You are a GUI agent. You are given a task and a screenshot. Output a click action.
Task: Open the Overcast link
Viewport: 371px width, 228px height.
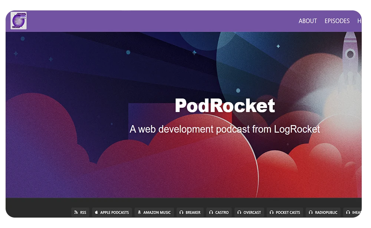point(249,212)
